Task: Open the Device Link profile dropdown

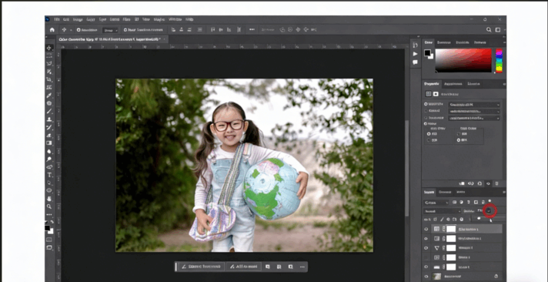Action: pos(474,118)
